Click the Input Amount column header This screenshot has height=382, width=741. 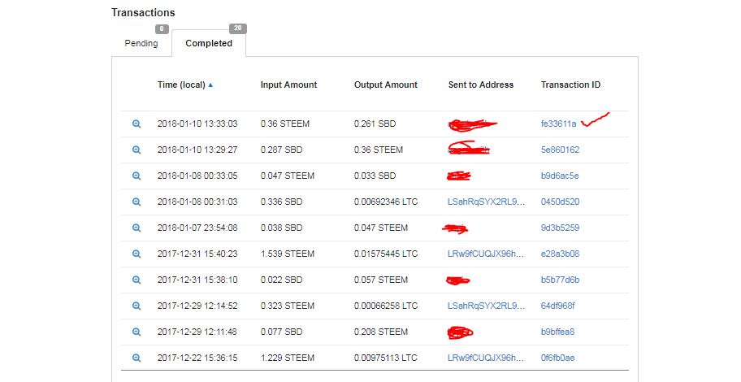tap(288, 85)
